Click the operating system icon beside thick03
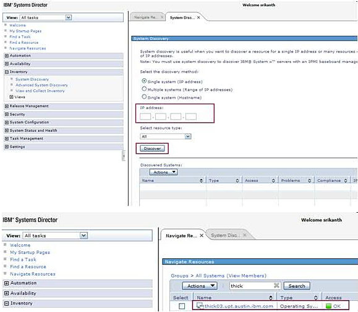Image resolution: width=358 pixels, height=312 pixels. pyautogui.click(x=200, y=306)
